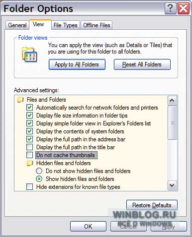
Task: Click the 'Do not cache thumbnails' text
Action: pos(66,155)
